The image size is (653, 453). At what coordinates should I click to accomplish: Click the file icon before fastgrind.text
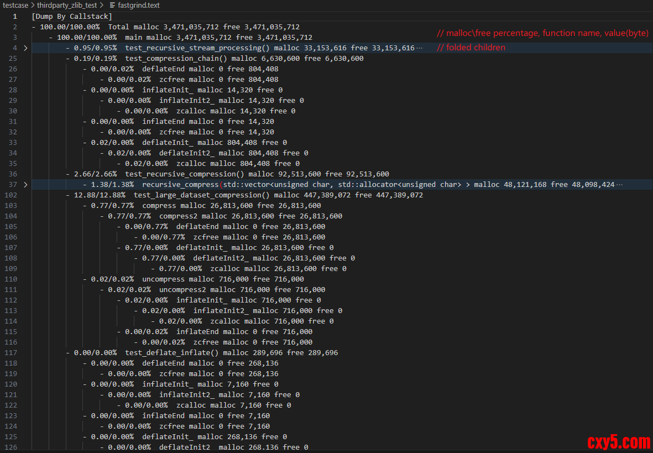113,5
